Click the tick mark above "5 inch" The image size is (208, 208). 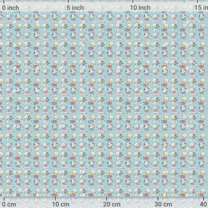tap(68, 2)
